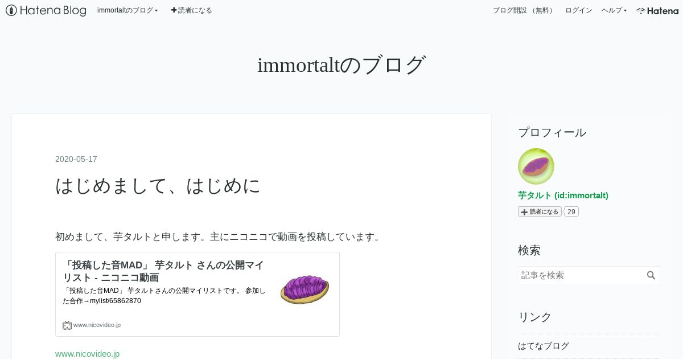Open the www.nicovideo.jp green link
The height and width of the screenshot is (359, 683).
(x=88, y=354)
